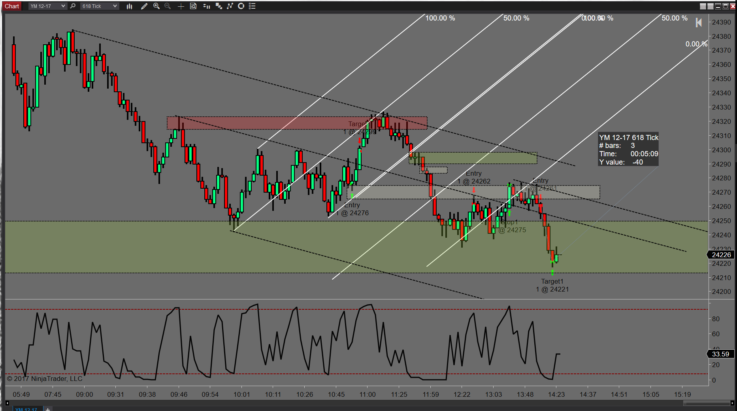This screenshot has height=411, width=737.
Task: Click the Target1 1 @ 24221 label
Action: pos(552,285)
